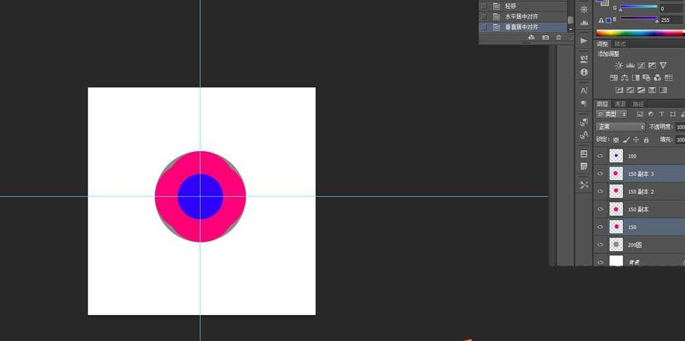Open the Paragraph panel icon in dock
Image resolution: width=685 pixels, height=341 pixels.
[584, 103]
